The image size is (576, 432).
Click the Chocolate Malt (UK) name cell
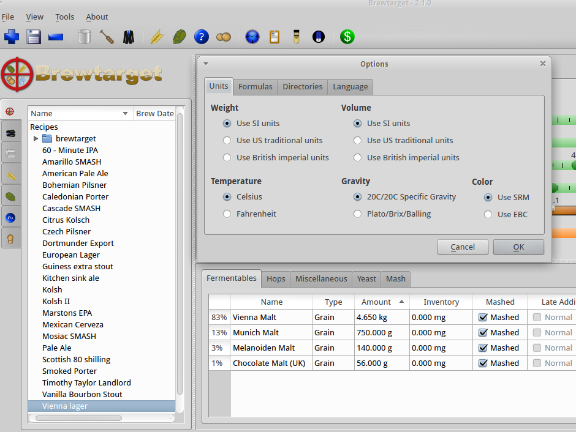pos(271,363)
